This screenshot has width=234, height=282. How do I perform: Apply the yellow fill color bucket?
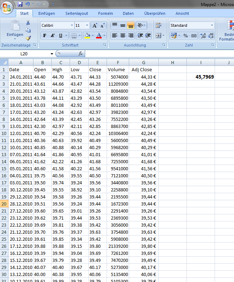pyautogui.click(x=87, y=36)
